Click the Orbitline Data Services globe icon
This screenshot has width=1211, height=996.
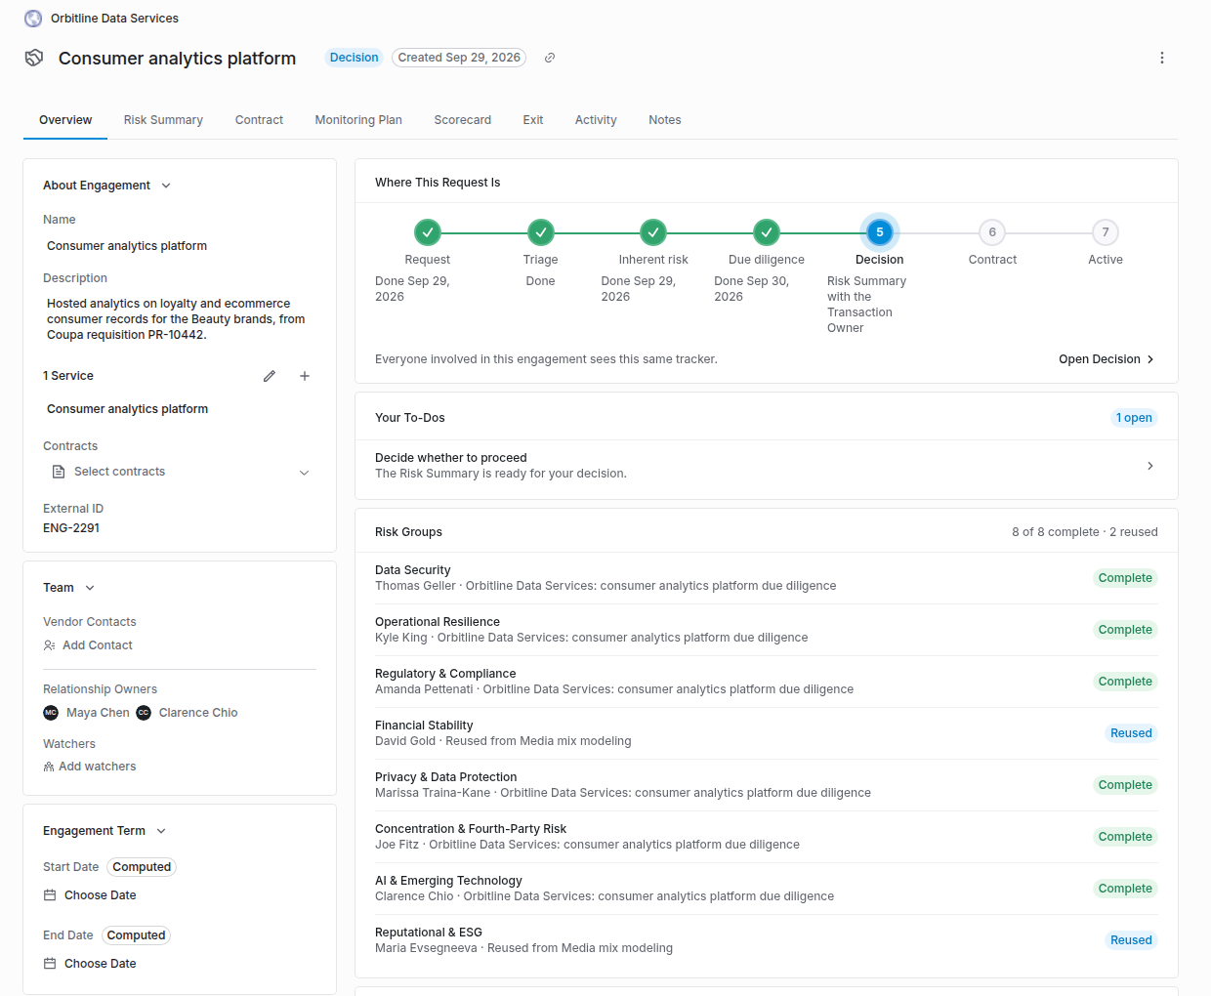pyautogui.click(x=33, y=19)
